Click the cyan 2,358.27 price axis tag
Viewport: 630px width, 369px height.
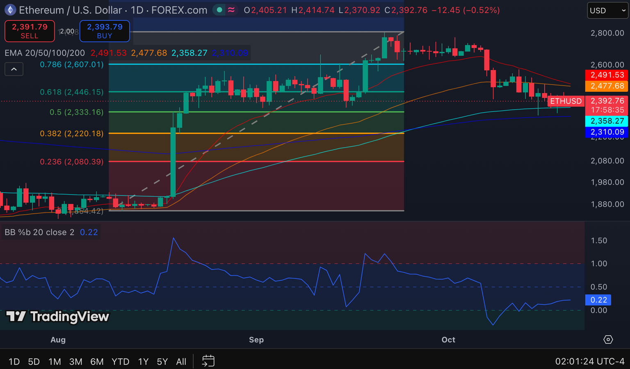(x=607, y=121)
